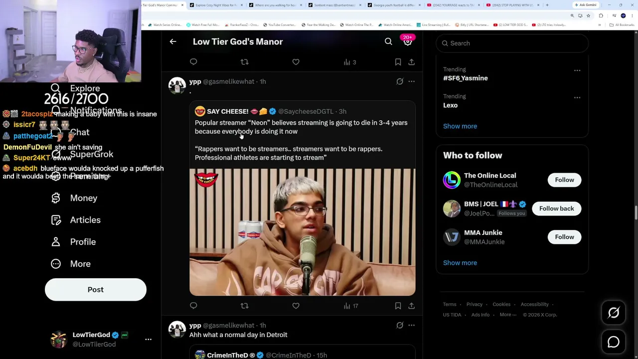Follow back BMS | JOEL
638x359 pixels.
[x=556, y=208]
